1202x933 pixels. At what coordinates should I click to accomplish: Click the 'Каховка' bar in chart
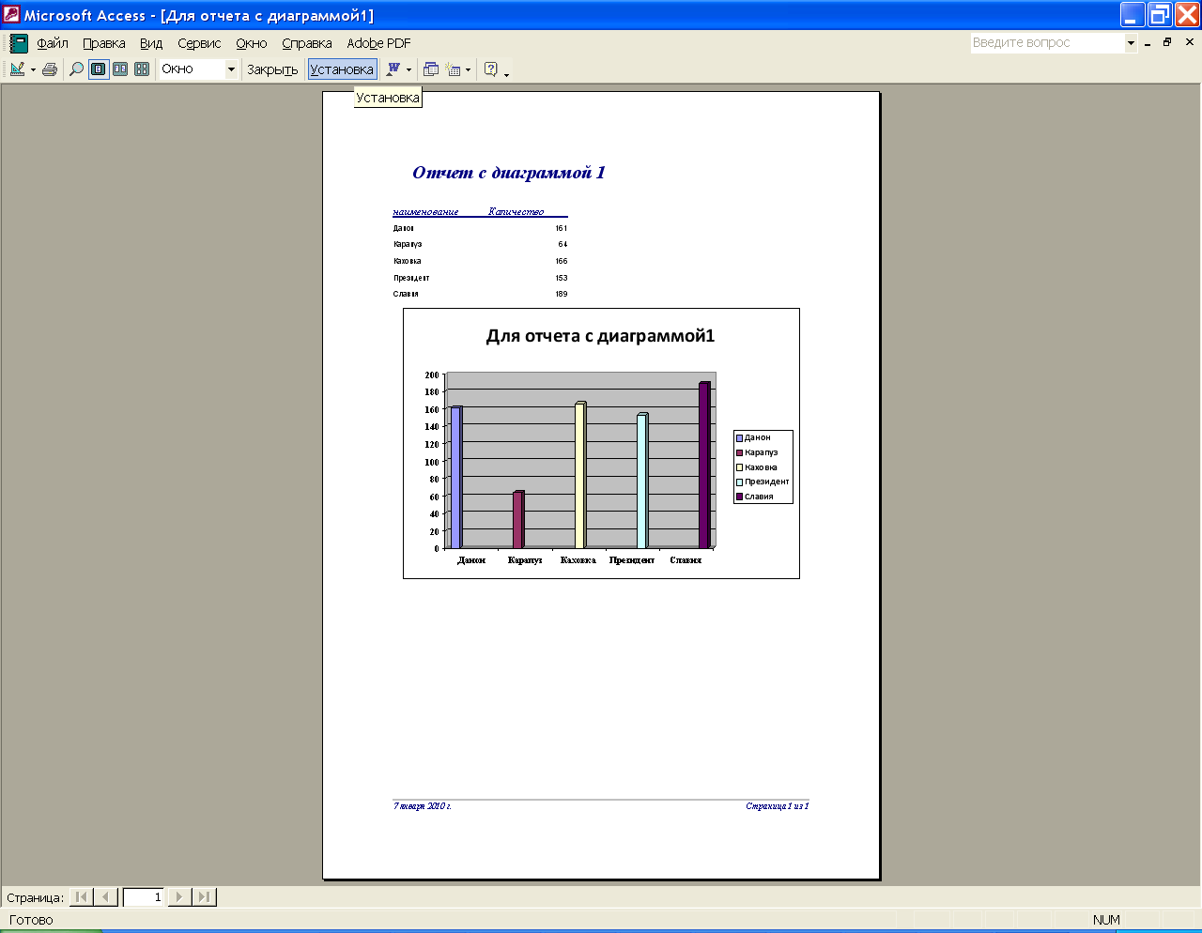point(580,475)
